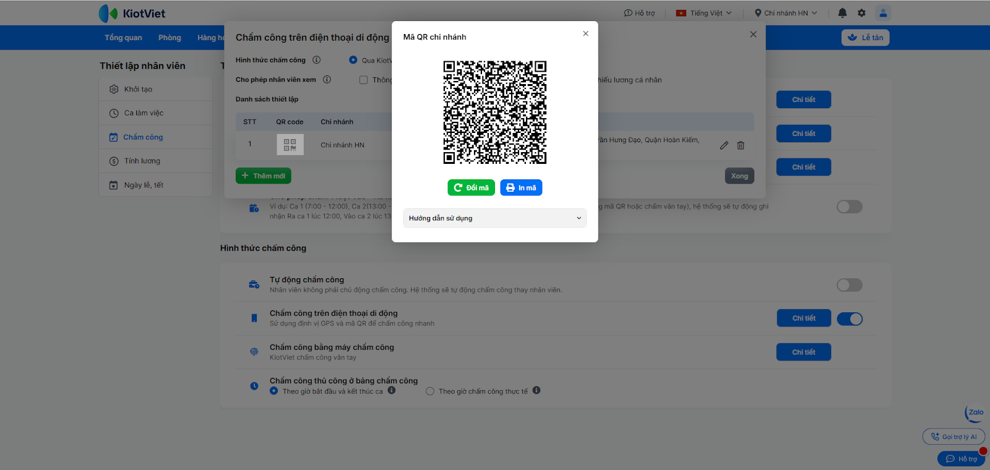Click the clock icon for manual attendance
990x470 pixels.
(254, 386)
